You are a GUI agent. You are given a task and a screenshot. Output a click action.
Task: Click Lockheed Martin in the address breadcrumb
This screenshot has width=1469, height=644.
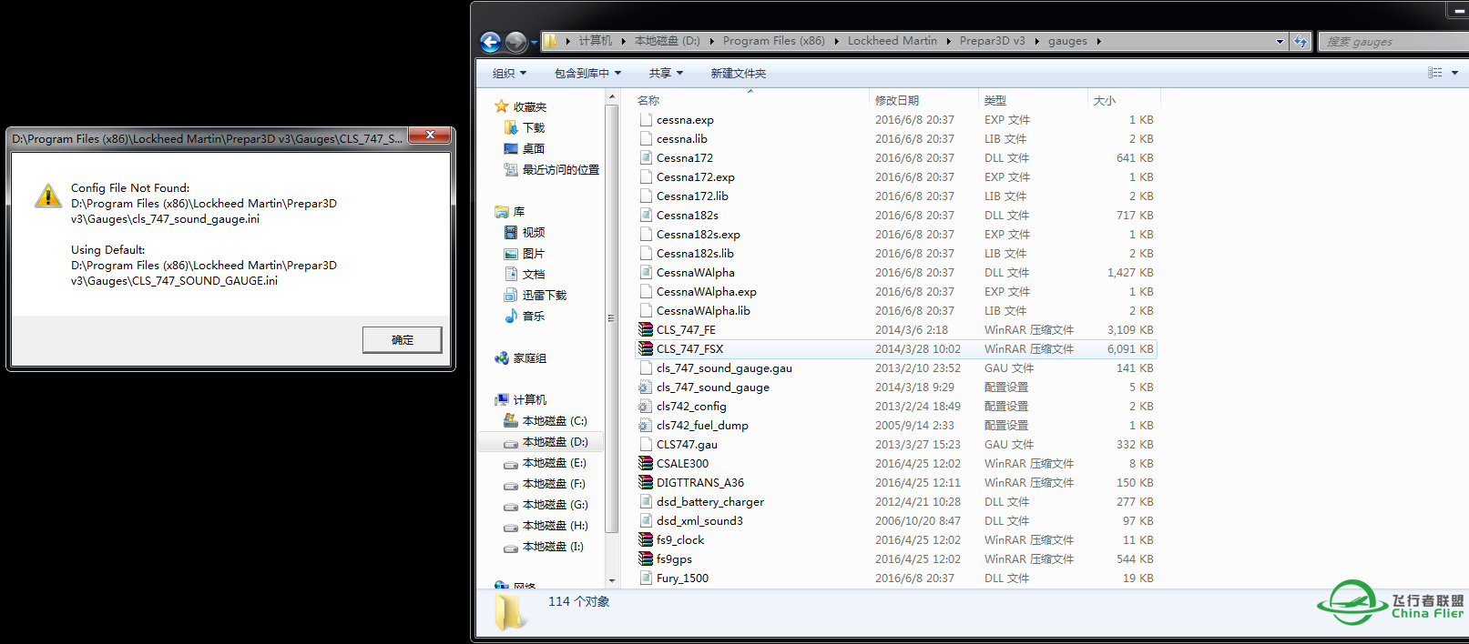(x=892, y=41)
